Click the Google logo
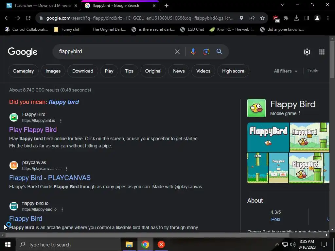The height and width of the screenshot is (251, 335). tap(23, 52)
